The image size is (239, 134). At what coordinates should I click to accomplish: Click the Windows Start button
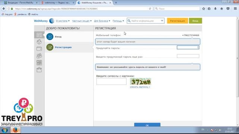(x=4, y=130)
